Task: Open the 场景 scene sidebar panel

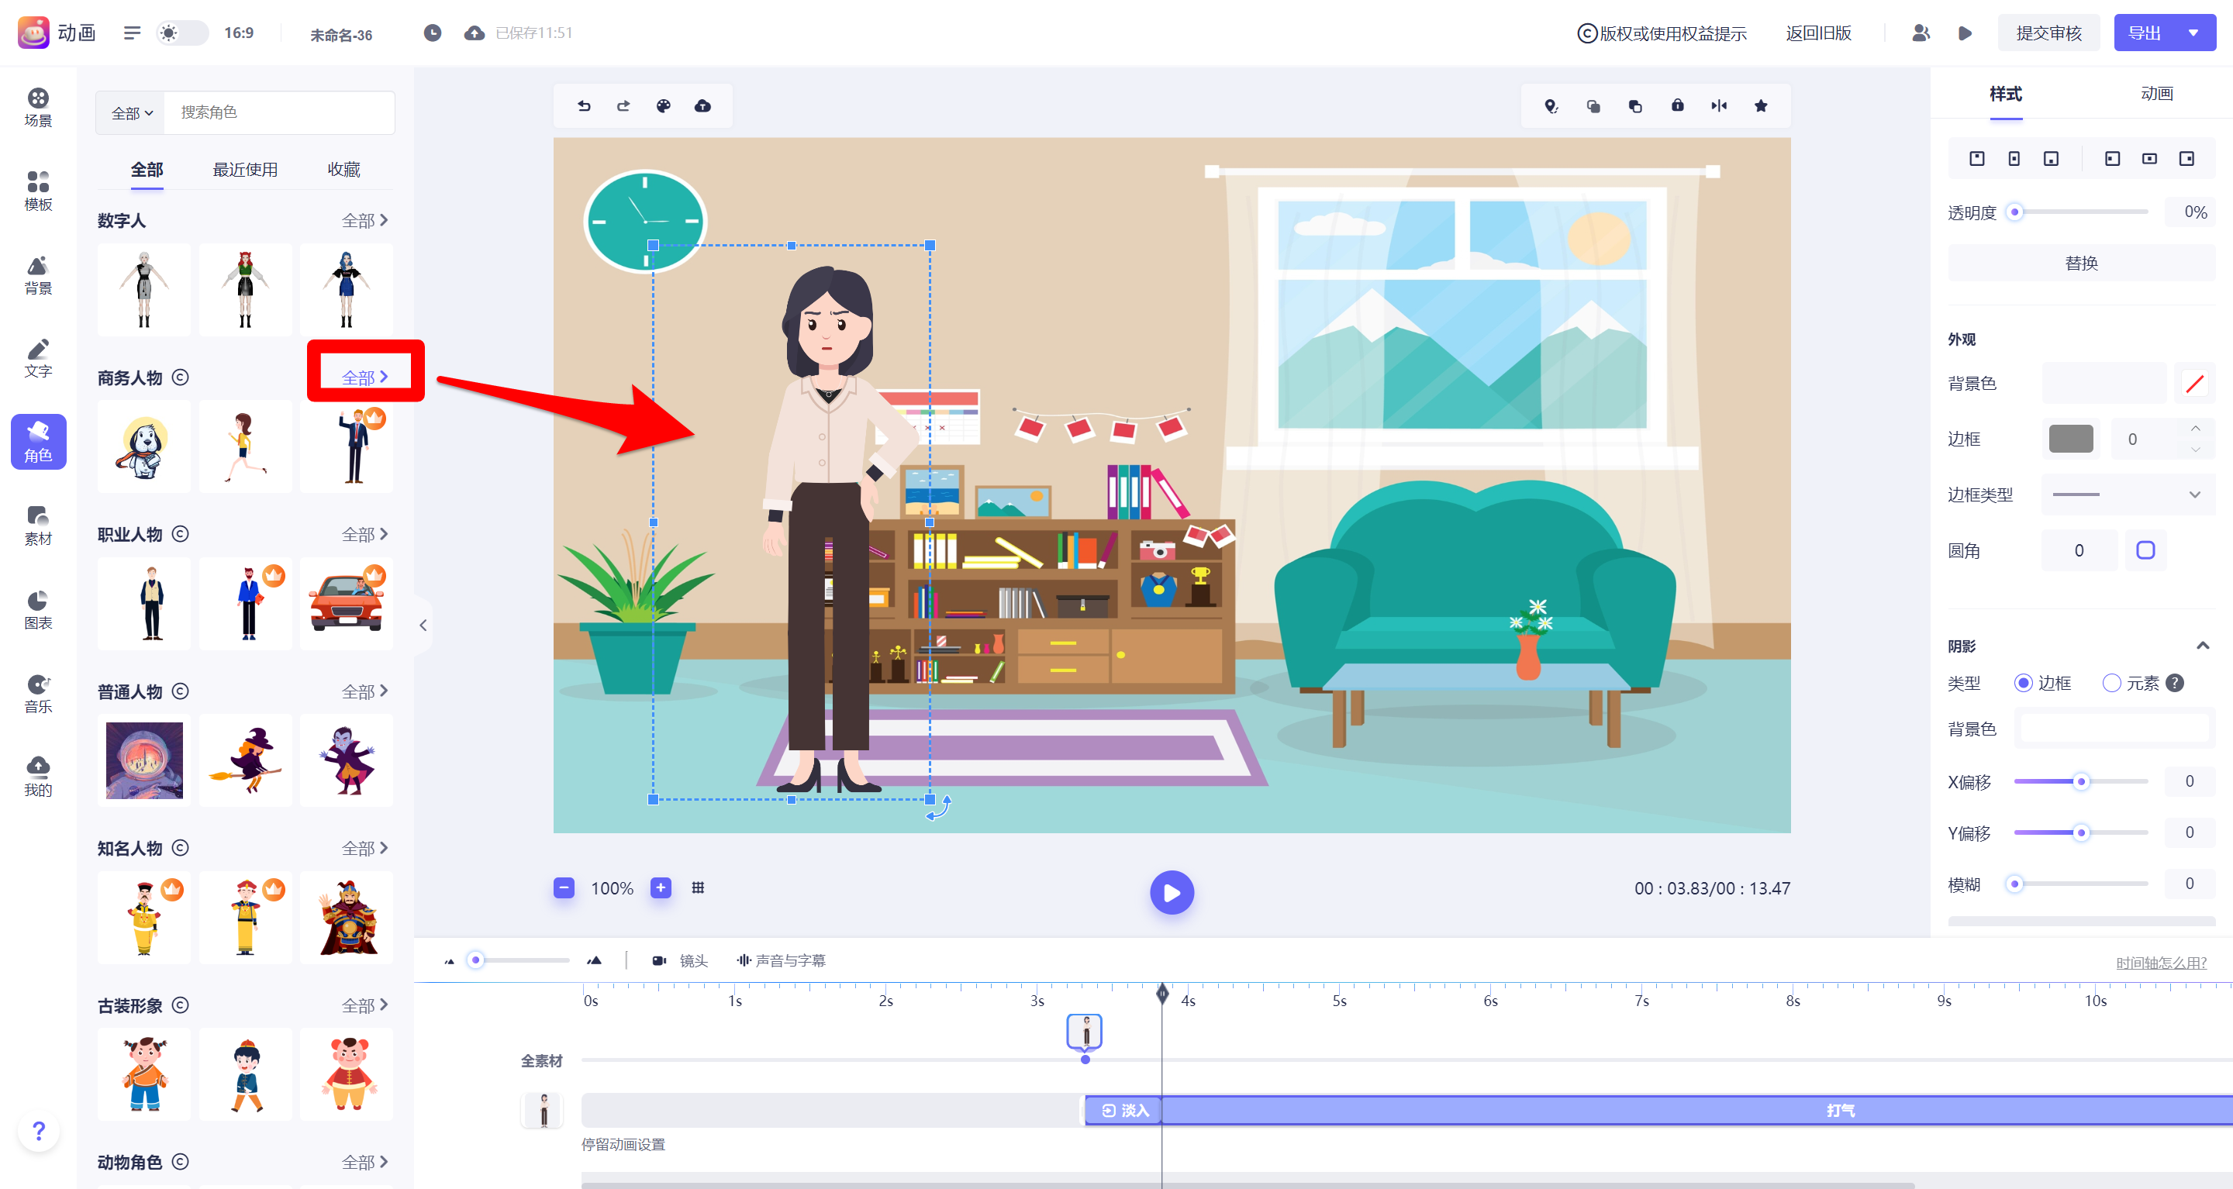Action: click(38, 108)
